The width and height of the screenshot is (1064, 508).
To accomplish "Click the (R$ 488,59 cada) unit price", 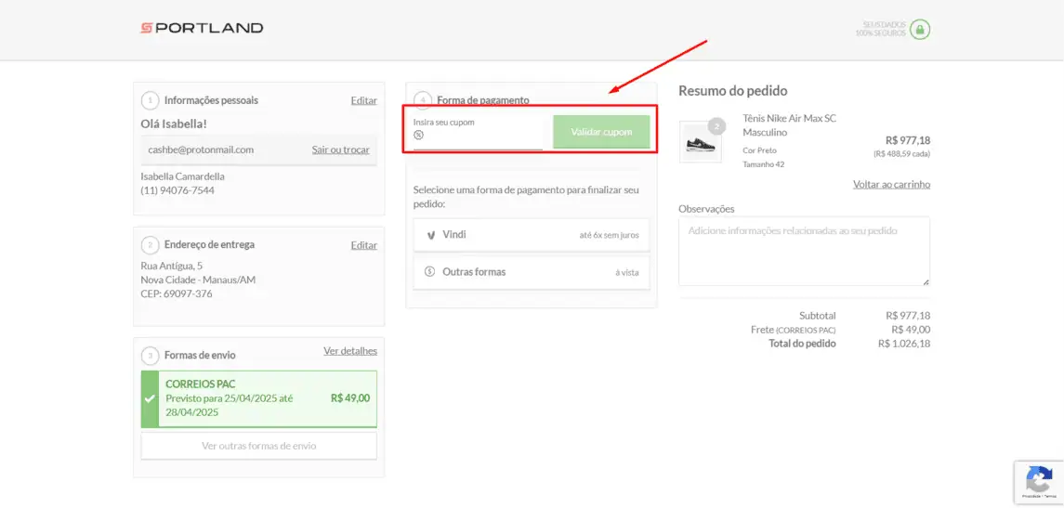I will pyautogui.click(x=901, y=154).
